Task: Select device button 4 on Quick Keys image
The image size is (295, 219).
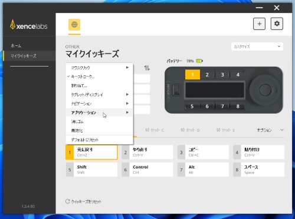Action: 238,75
